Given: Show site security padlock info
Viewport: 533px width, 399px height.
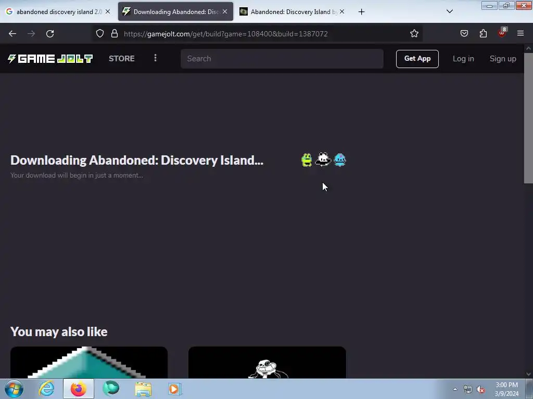Looking at the screenshot, I should [x=115, y=34].
